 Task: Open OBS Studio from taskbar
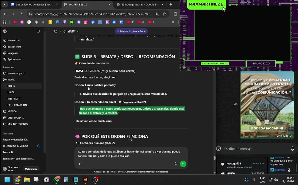95,180
